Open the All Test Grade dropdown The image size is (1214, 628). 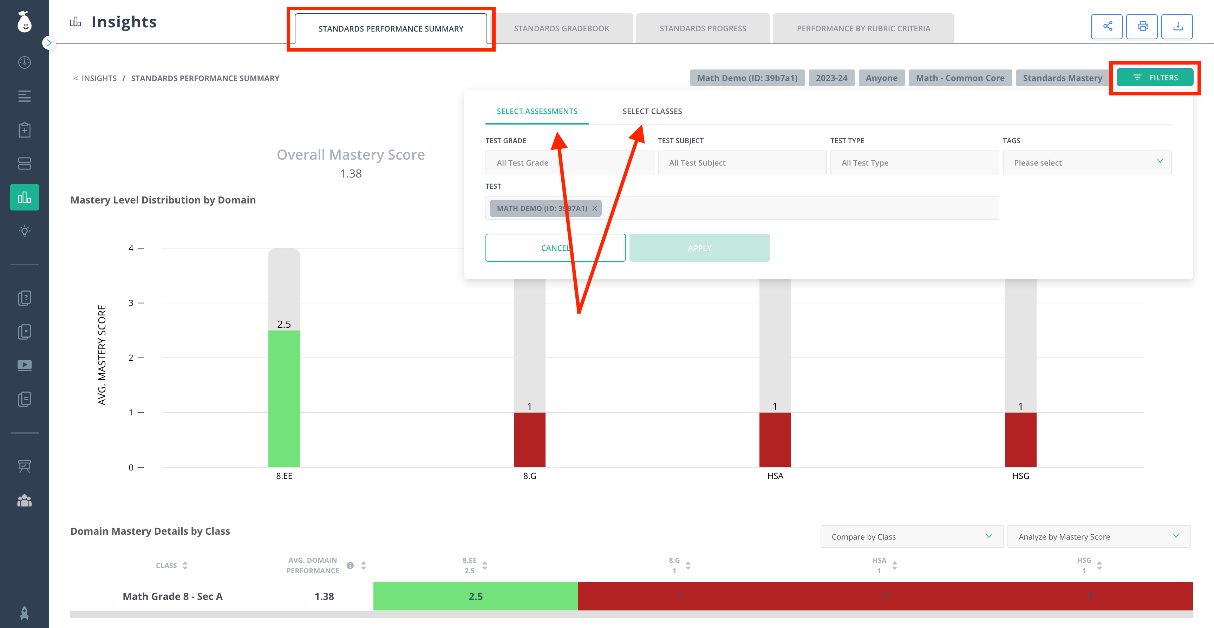(569, 163)
